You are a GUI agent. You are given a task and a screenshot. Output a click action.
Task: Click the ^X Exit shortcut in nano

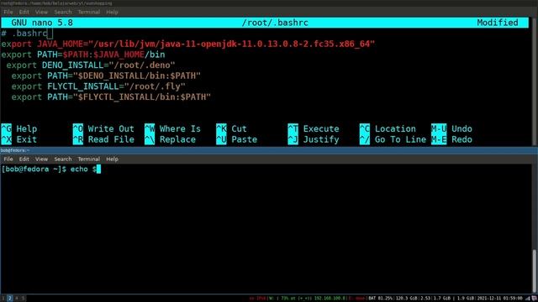tap(19, 140)
